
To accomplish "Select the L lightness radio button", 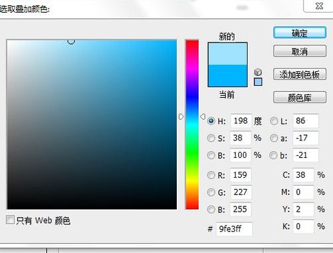I will click(x=274, y=121).
